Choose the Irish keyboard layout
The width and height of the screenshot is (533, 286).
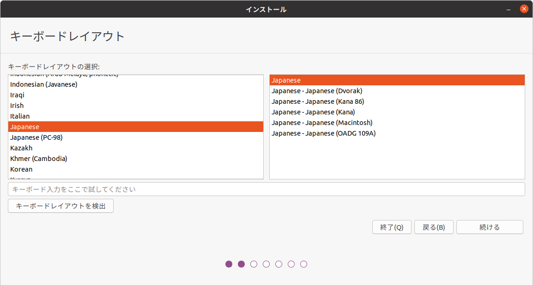pyautogui.click(x=136, y=105)
